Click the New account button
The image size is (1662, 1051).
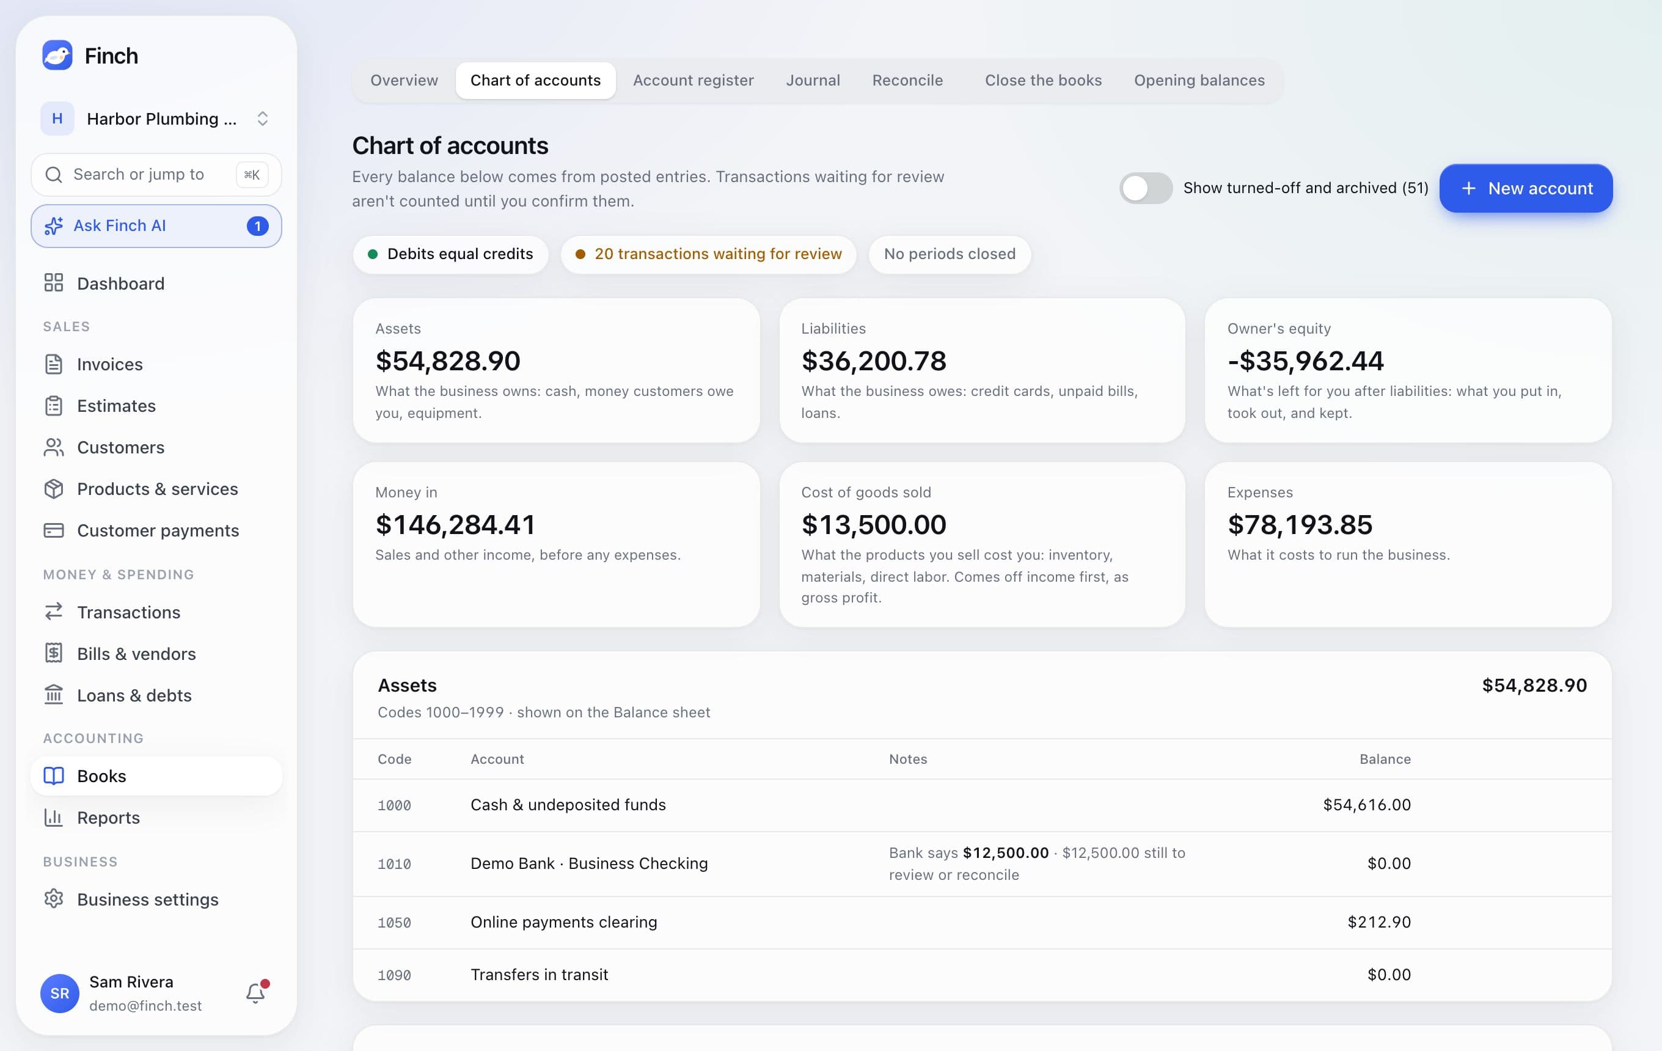(1525, 188)
